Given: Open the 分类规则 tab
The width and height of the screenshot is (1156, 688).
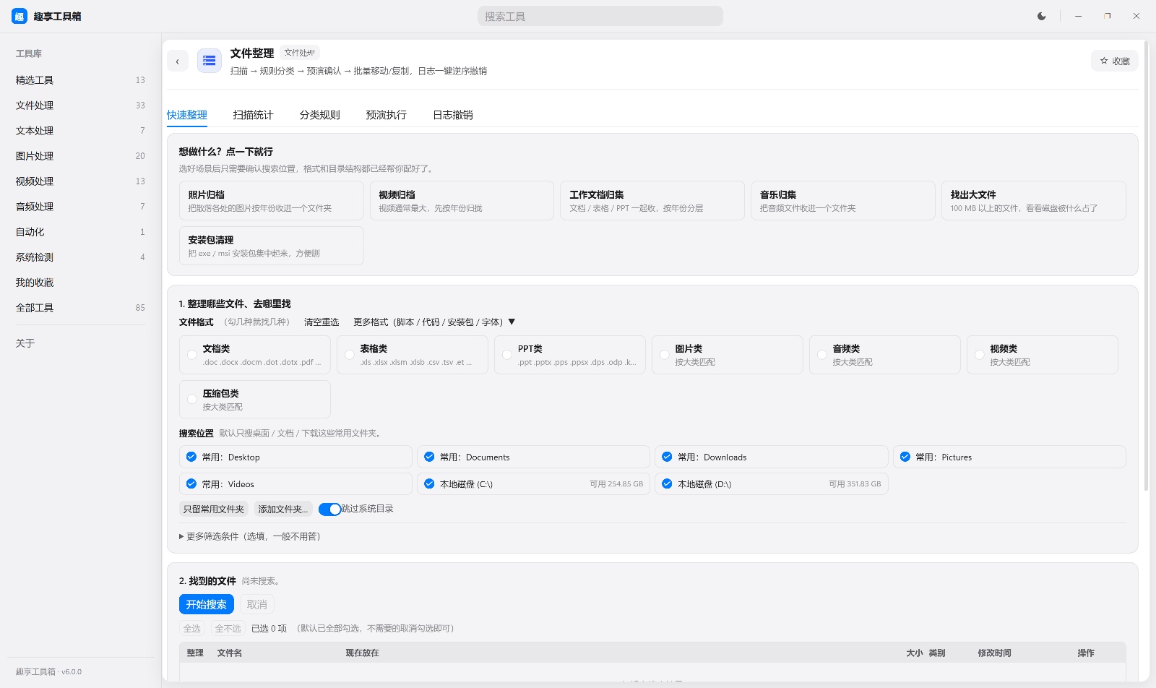Looking at the screenshot, I should [320, 115].
